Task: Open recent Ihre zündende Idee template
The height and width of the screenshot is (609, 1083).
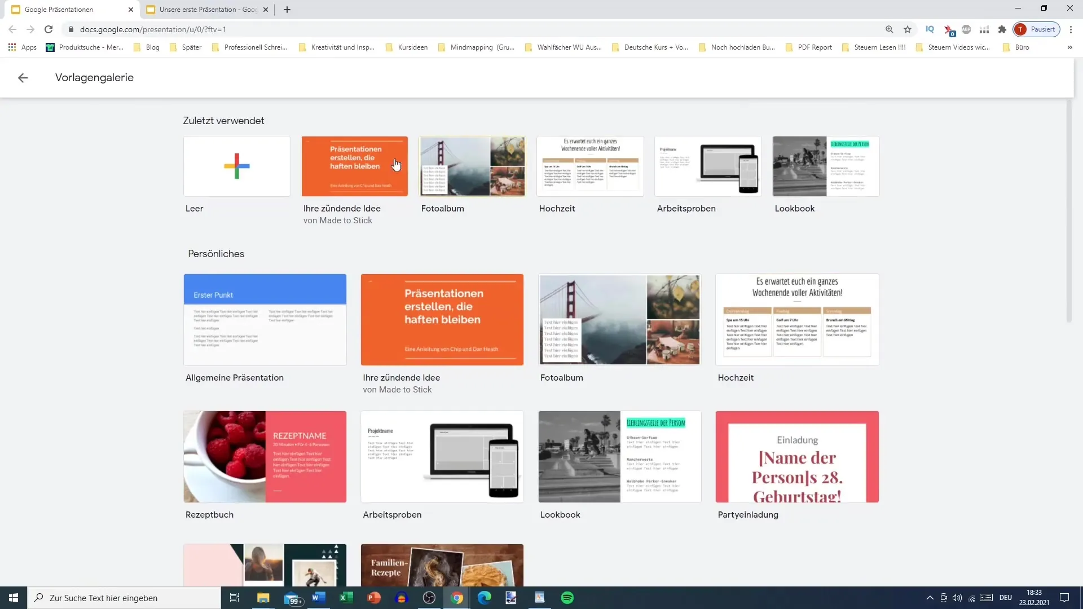Action: [355, 166]
